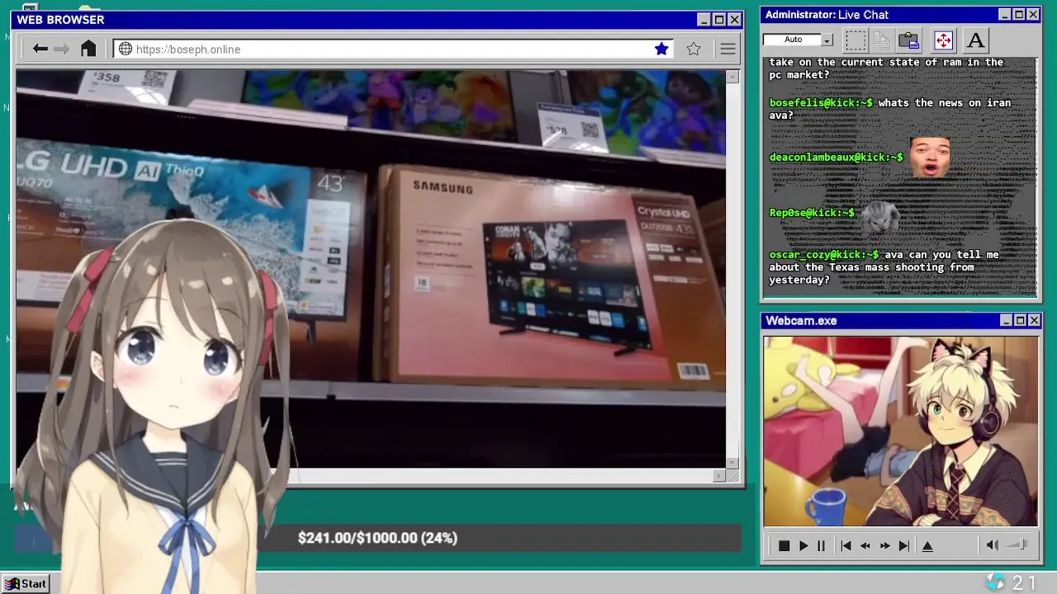
Task: Open the browser home page icon
Action: [x=88, y=49]
